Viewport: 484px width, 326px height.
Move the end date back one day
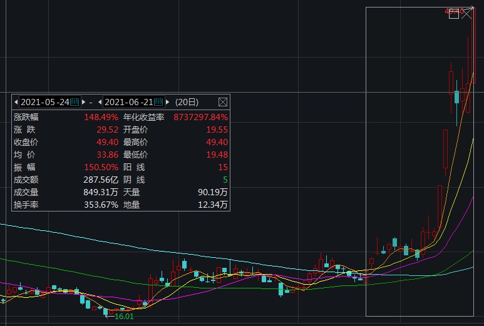[100, 102]
